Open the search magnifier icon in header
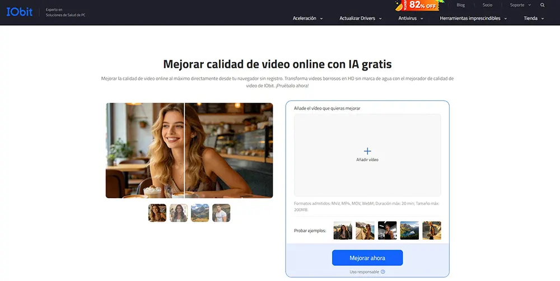The image size is (560, 281). 542,5
